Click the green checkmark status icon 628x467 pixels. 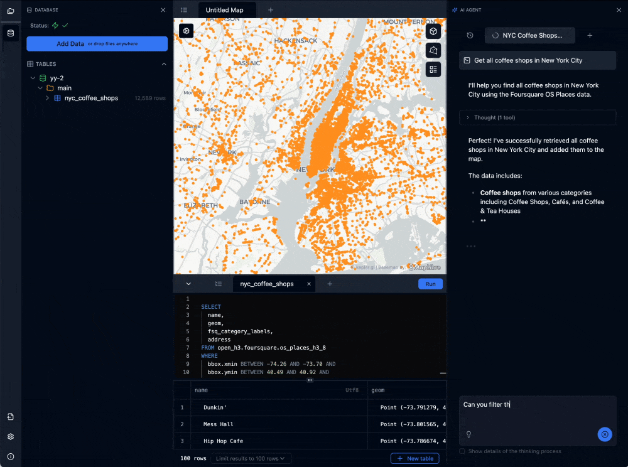click(x=65, y=25)
